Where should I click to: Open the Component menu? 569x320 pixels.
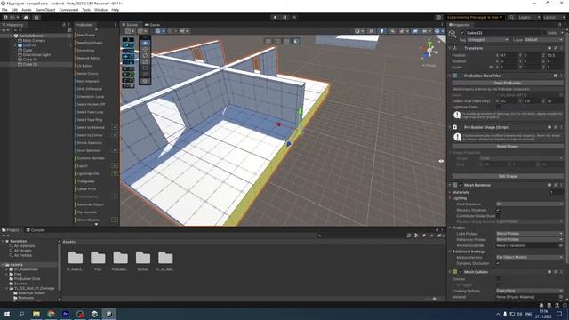[x=68, y=10]
